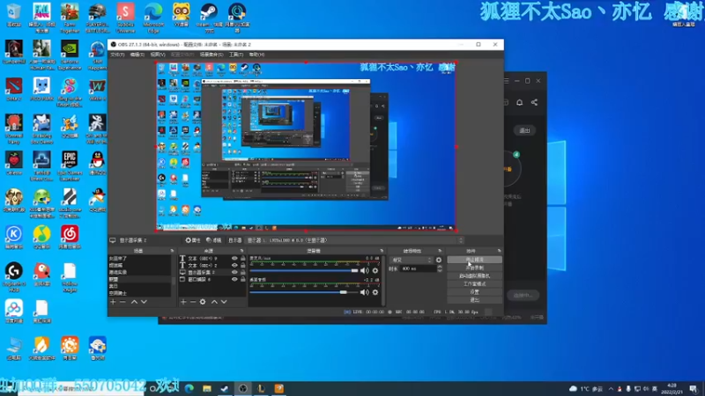Lock the 文本 (GDI+) 2 source
The width and height of the screenshot is (705, 396).
(243, 266)
